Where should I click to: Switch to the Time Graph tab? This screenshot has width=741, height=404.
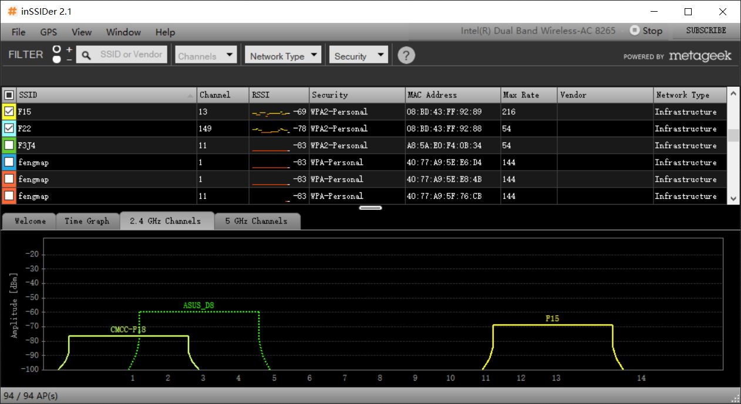click(87, 221)
